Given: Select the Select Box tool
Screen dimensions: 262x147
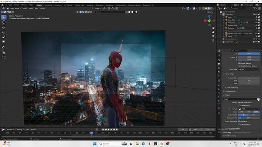Looking at the screenshot, I should click(x=4, y=17).
